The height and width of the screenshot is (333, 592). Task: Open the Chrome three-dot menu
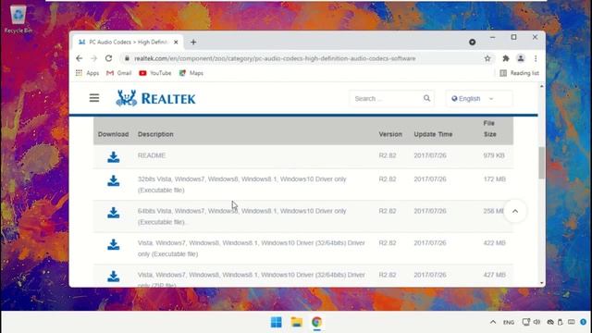coord(536,58)
